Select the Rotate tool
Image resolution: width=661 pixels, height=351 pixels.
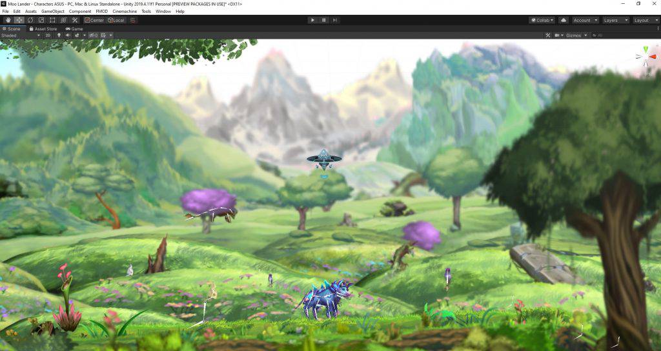(30, 20)
